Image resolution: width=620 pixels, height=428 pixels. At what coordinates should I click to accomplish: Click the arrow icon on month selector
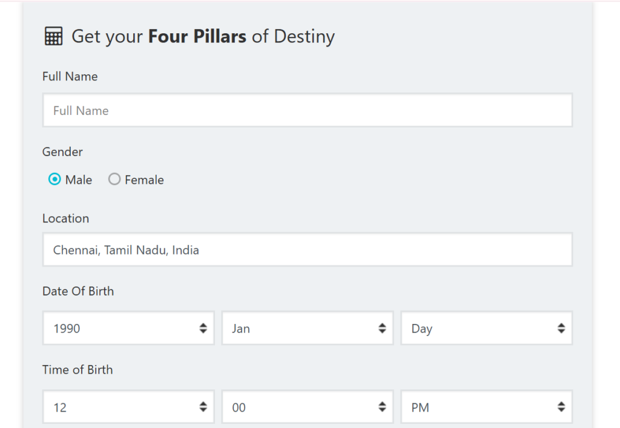tap(382, 329)
